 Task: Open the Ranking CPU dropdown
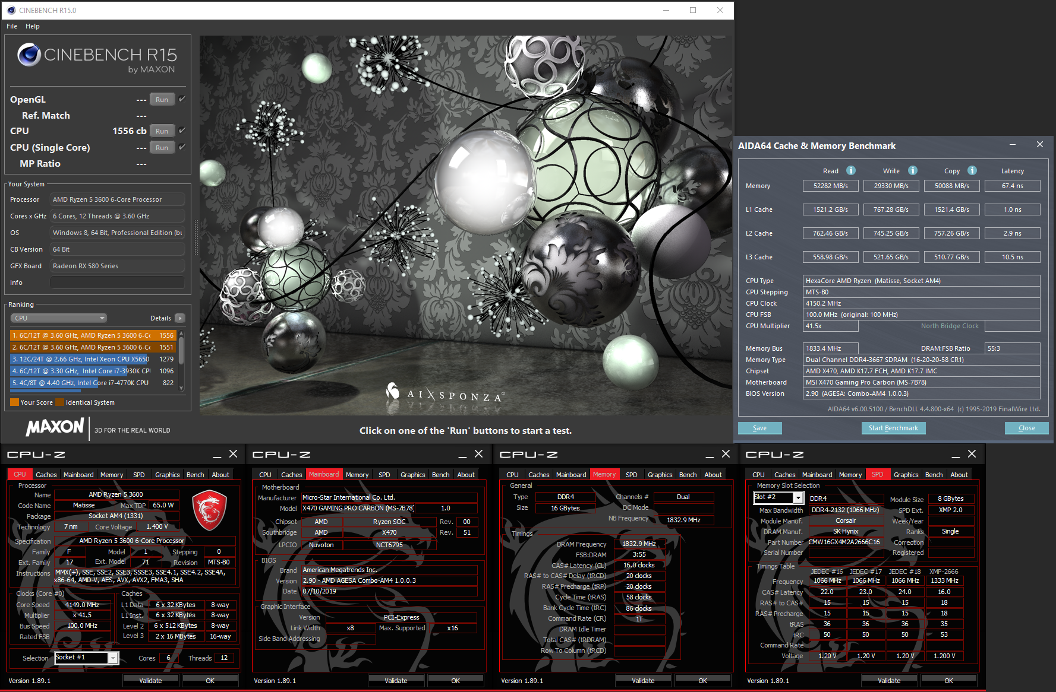58,318
